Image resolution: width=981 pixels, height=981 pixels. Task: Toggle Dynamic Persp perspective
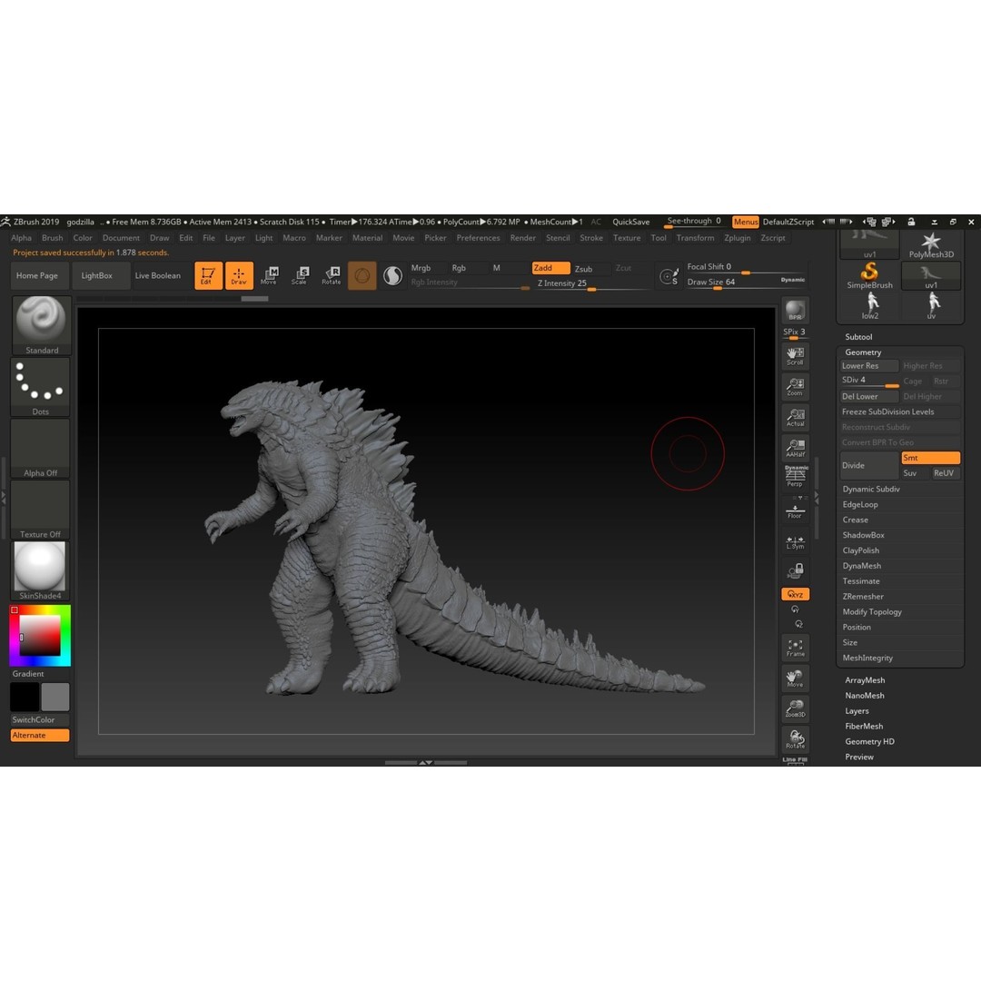point(795,477)
